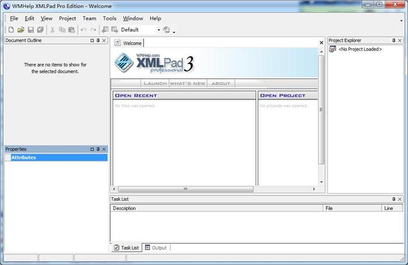Toggle auto-hide pin on Task List panel
This screenshot has width=408, height=265.
click(394, 199)
